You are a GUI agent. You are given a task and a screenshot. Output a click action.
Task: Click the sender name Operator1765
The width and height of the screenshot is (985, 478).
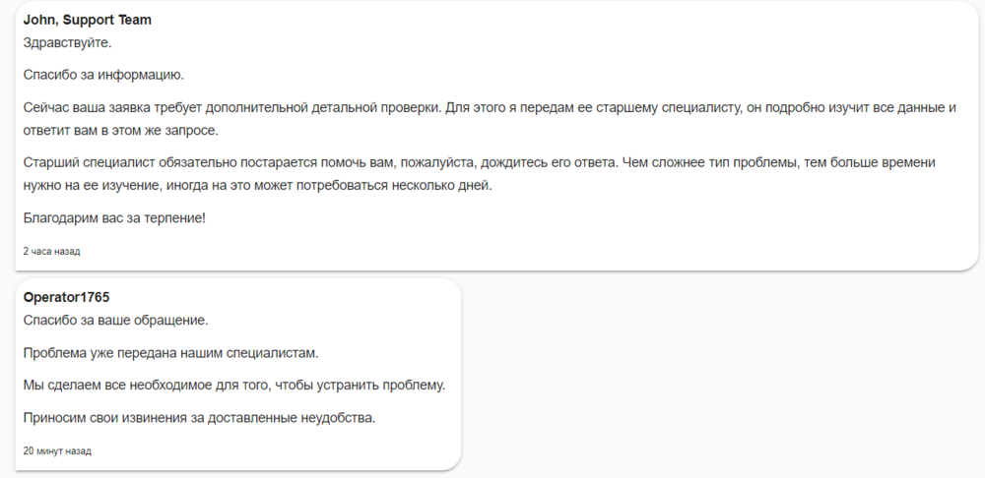(66, 297)
